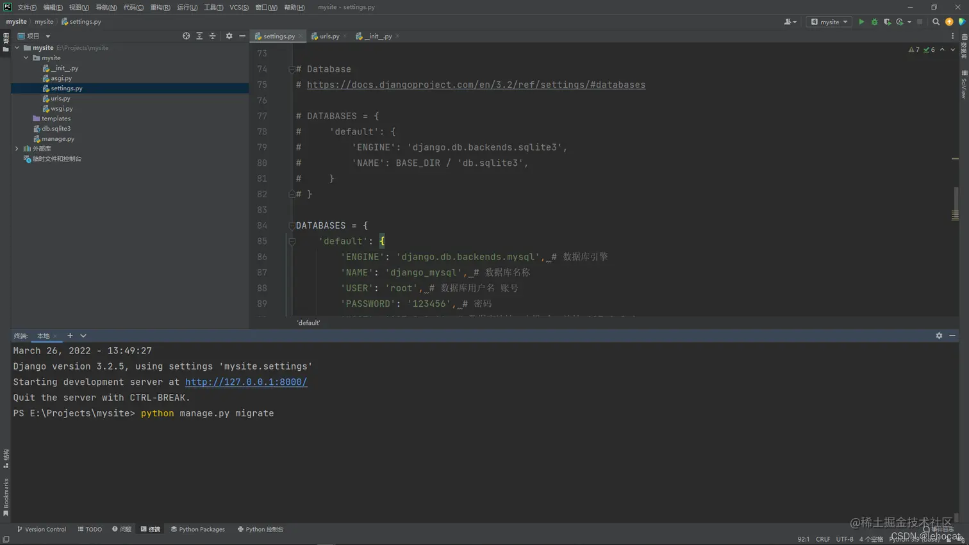
Task: Switch to the urls.py editor tab
Action: [x=329, y=36]
